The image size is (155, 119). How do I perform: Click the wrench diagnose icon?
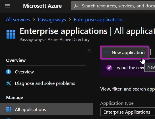coord(9,83)
